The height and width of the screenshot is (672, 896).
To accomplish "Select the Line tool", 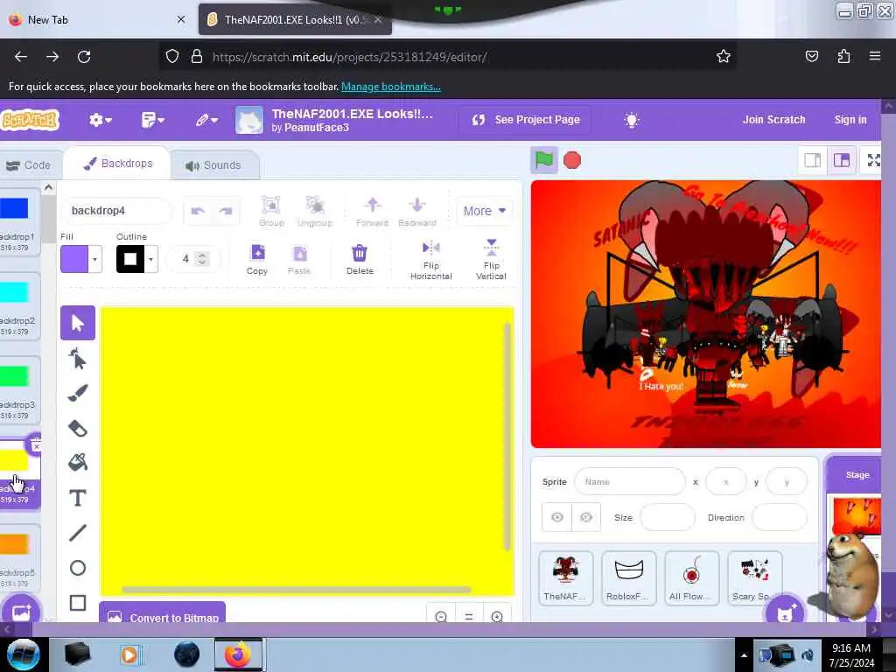I will (78, 533).
